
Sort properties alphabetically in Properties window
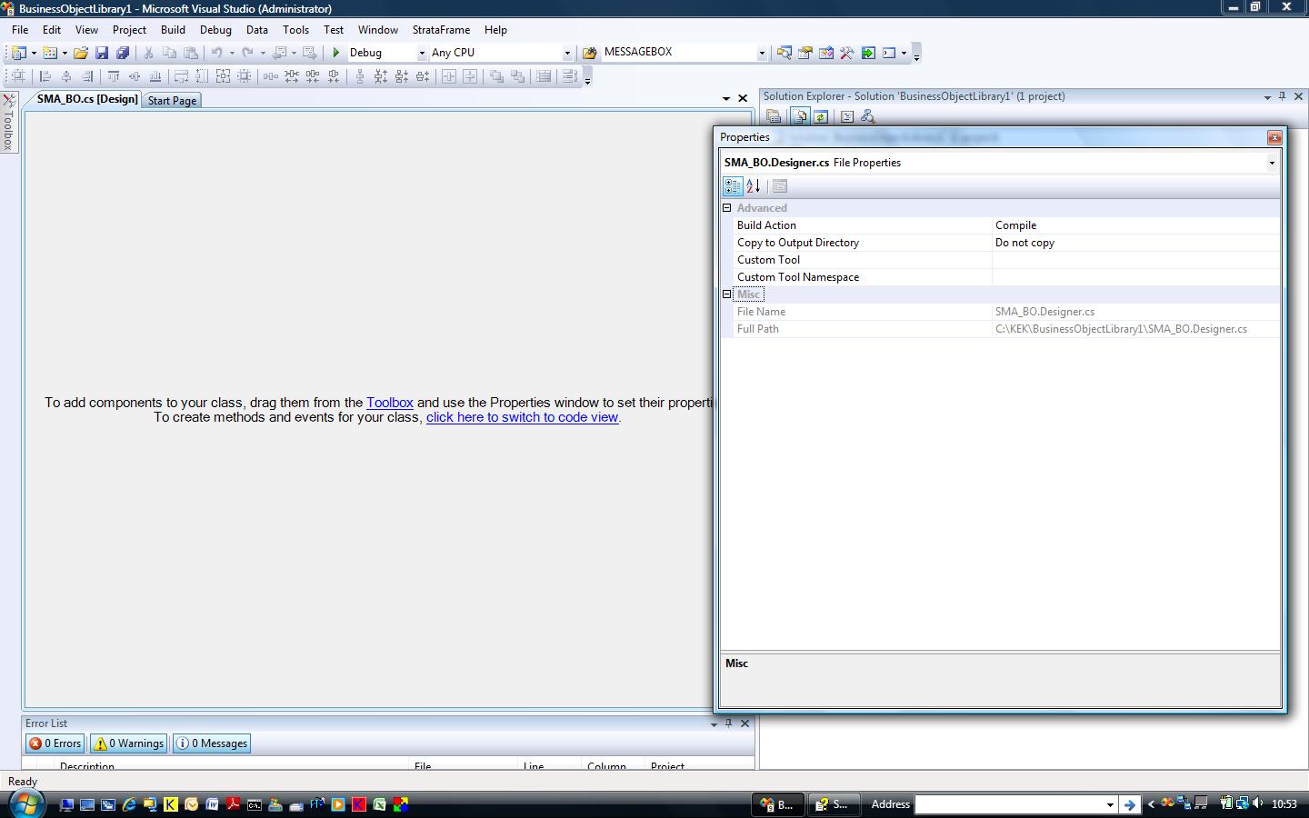[753, 186]
